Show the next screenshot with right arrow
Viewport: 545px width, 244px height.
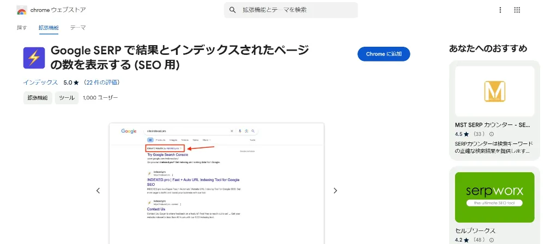pos(335,190)
